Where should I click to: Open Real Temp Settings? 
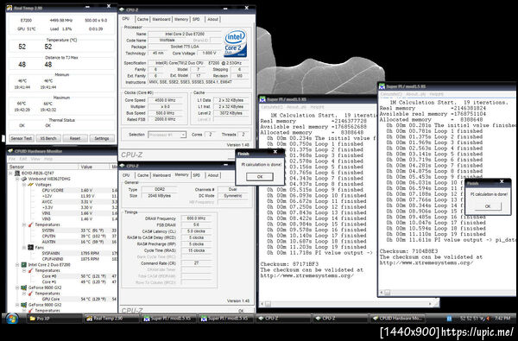click(102, 138)
